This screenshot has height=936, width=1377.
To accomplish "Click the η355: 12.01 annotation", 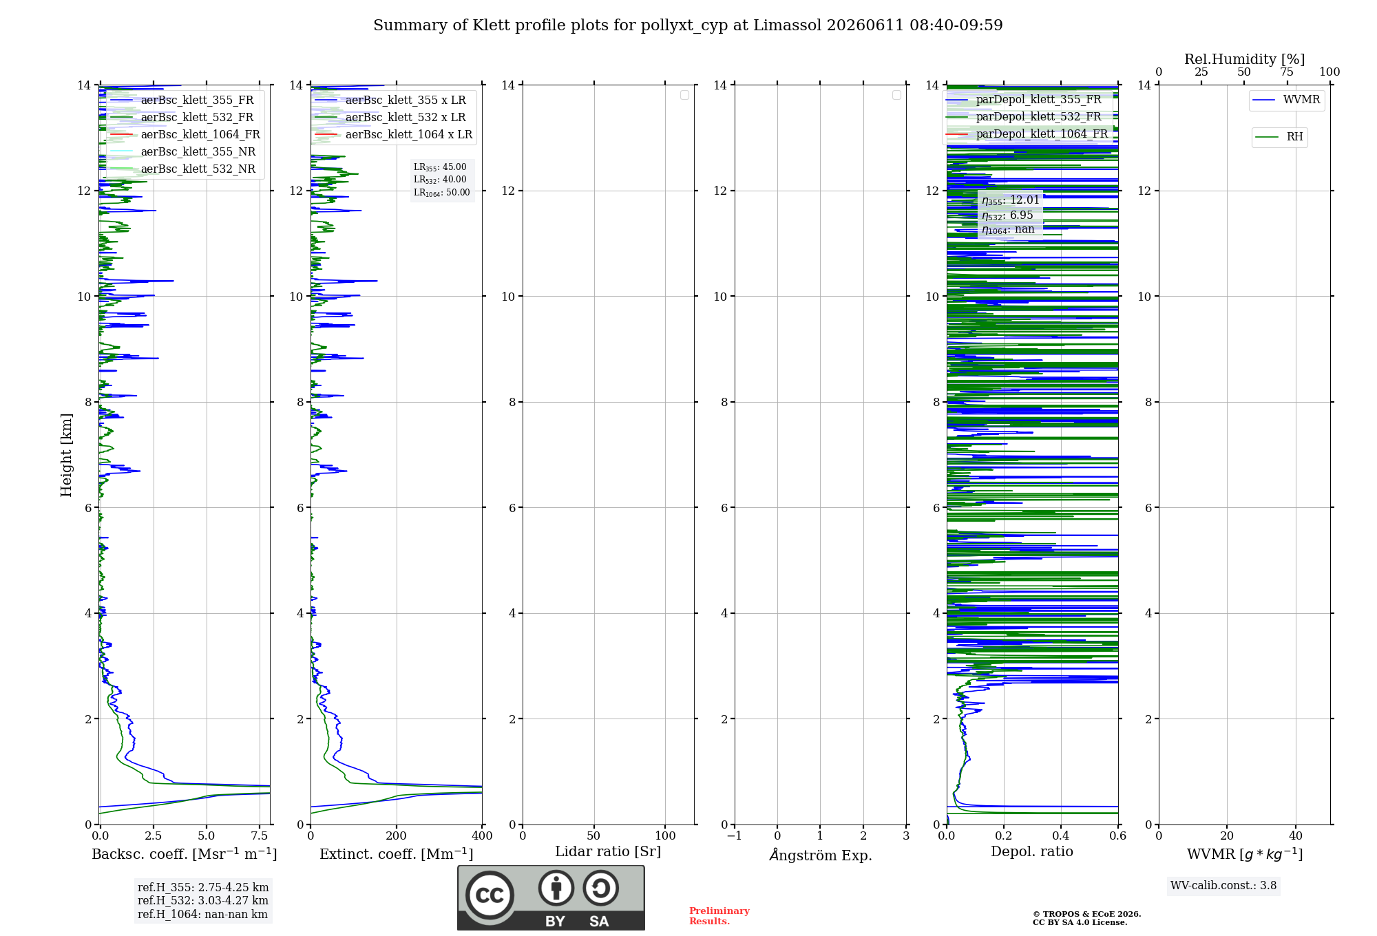I will (1010, 200).
